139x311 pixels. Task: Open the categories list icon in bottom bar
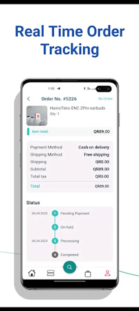click(51, 273)
